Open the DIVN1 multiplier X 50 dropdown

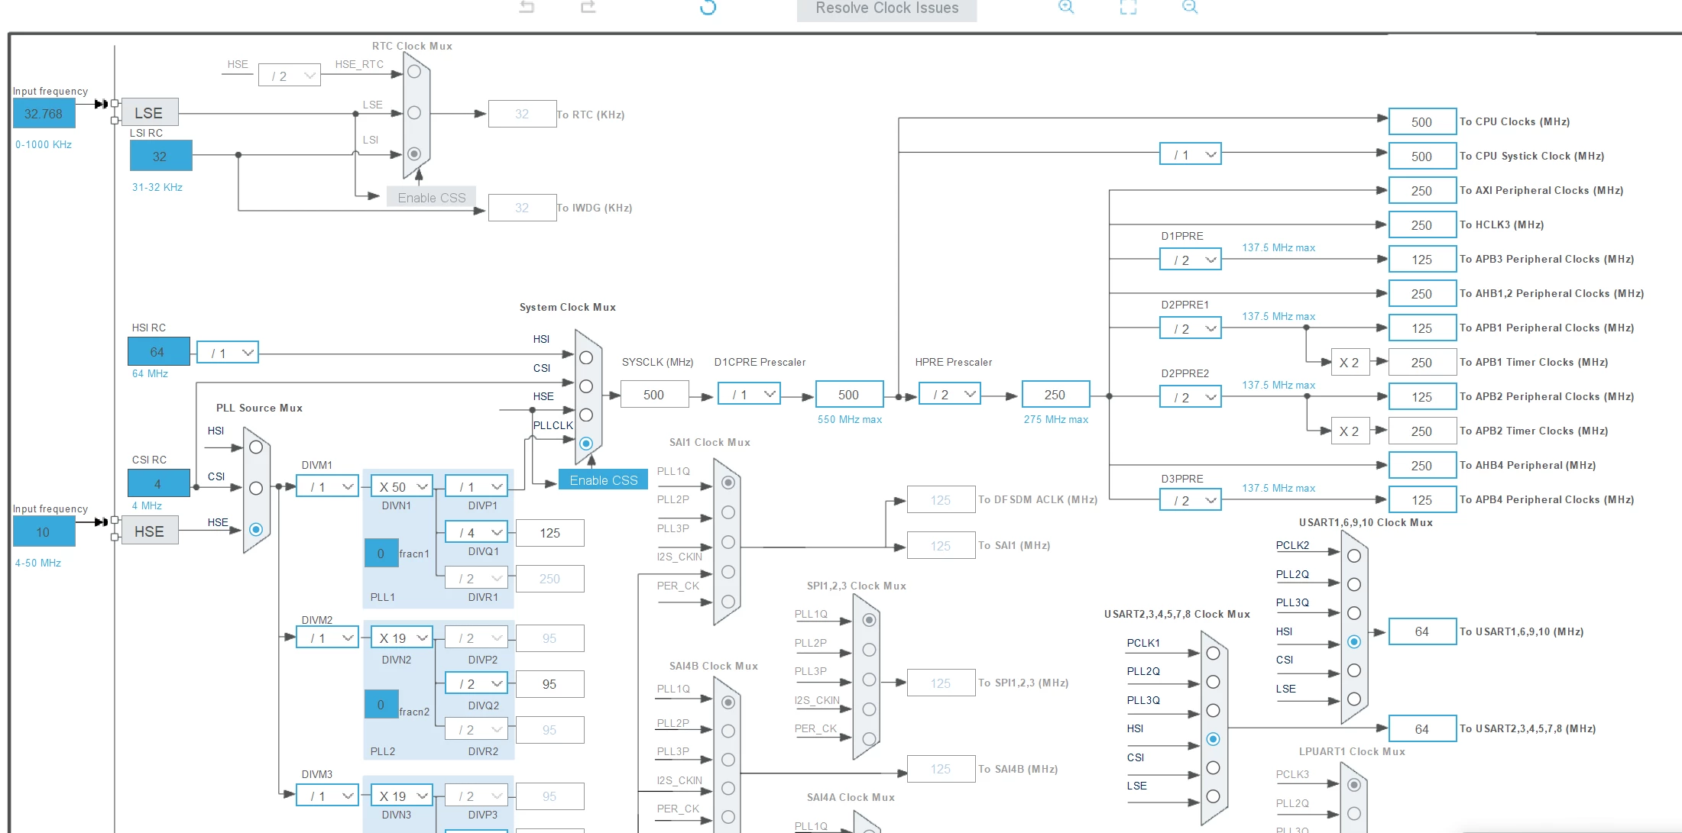point(402,486)
